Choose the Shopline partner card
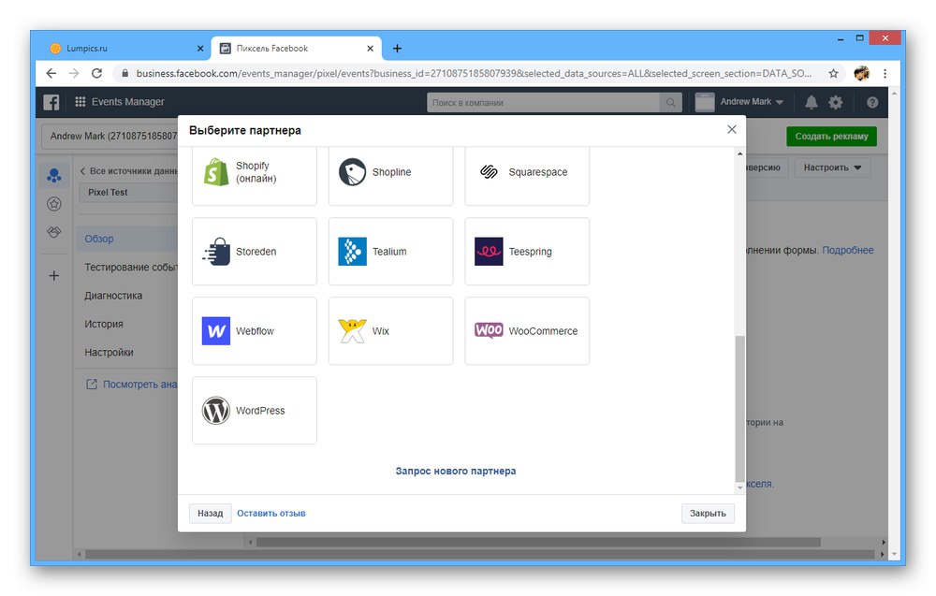Viewport: 936px width, 596px height. [390, 175]
